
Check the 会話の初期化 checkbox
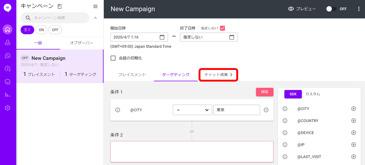[113, 58]
